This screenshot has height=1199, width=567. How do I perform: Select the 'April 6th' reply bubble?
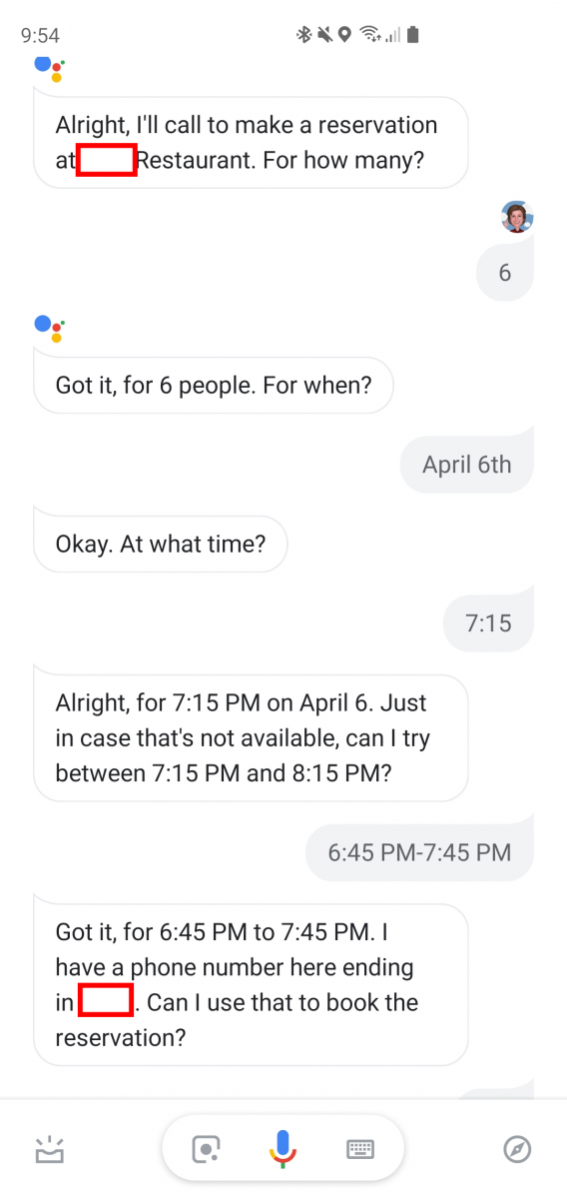[466, 464]
